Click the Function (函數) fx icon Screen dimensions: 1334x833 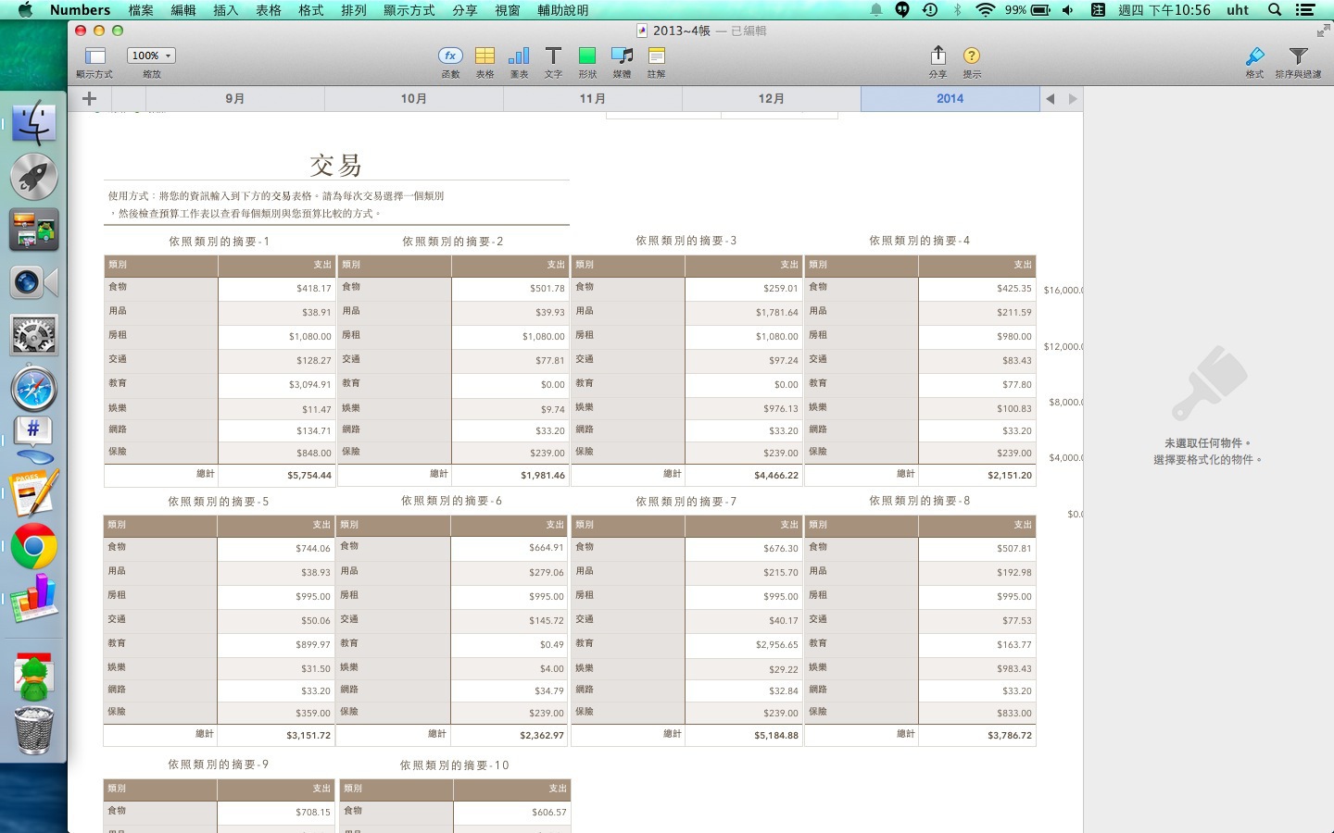click(450, 56)
